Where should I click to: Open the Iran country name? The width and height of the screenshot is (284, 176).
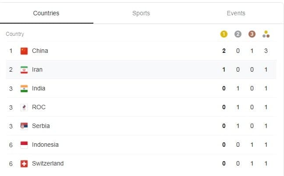[x=37, y=69]
